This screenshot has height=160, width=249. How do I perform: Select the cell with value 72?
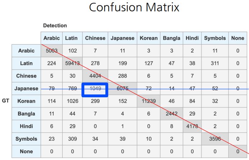[149, 88]
